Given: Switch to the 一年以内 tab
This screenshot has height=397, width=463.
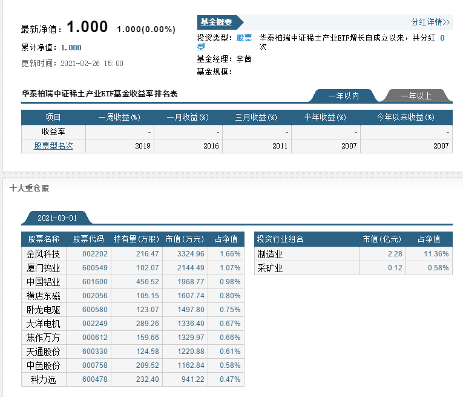Looking at the screenshot, I should [343, 96].
